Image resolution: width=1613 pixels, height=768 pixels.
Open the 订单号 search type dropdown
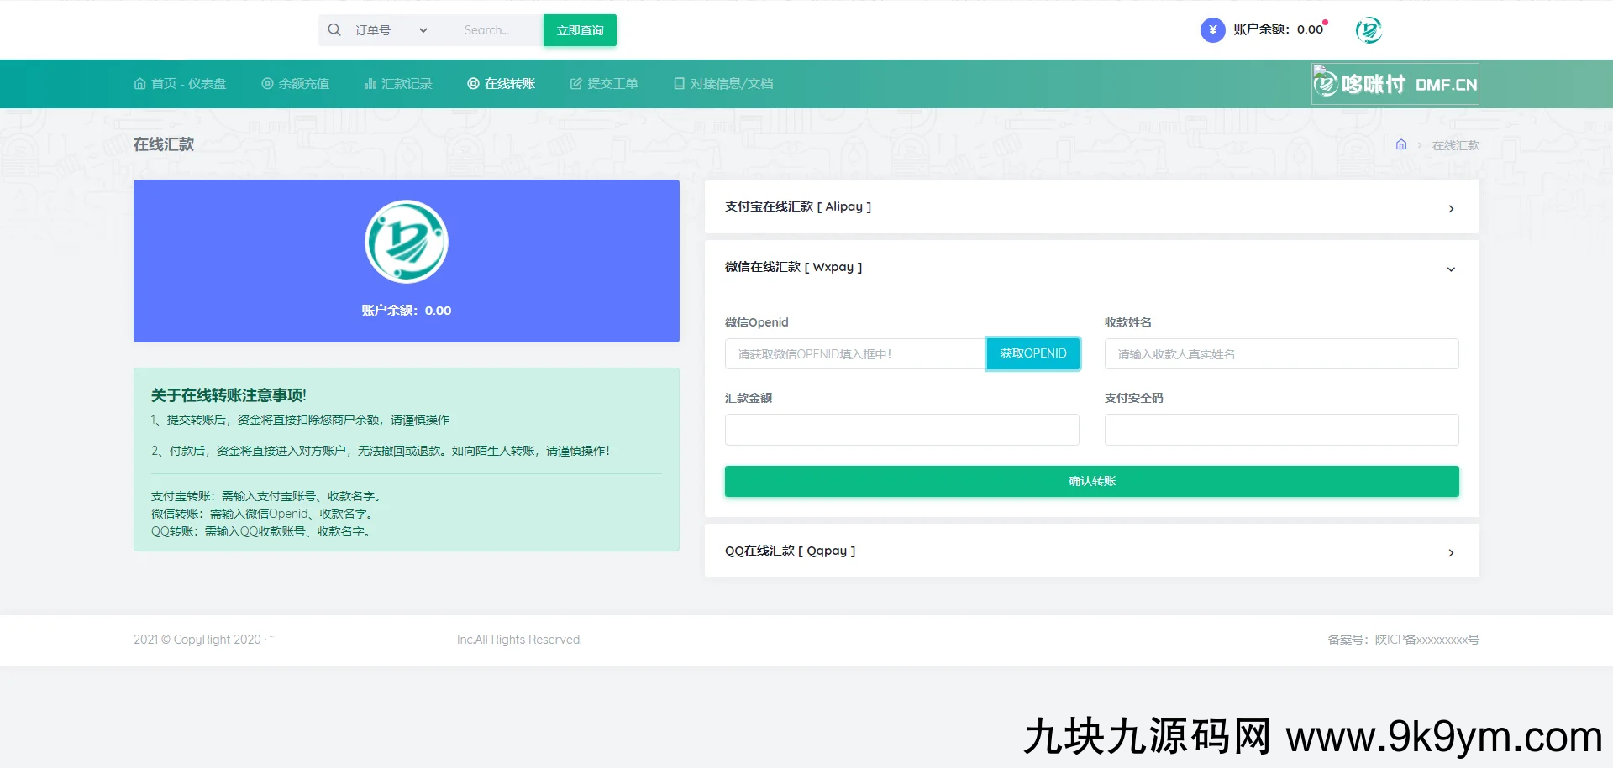coord(391,30)
